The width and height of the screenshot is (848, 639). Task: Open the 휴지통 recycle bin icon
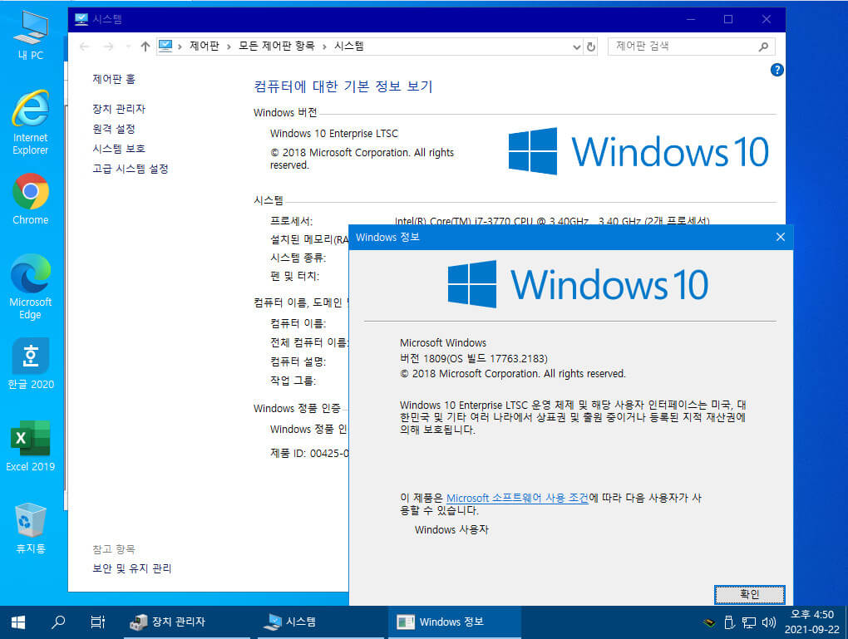(x=31, y=528)
